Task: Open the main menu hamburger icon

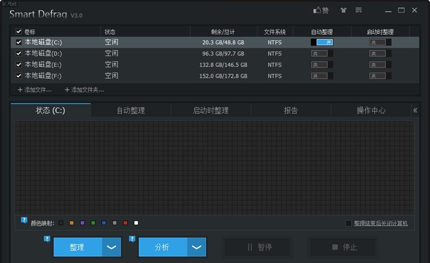Action: [358, 10]
